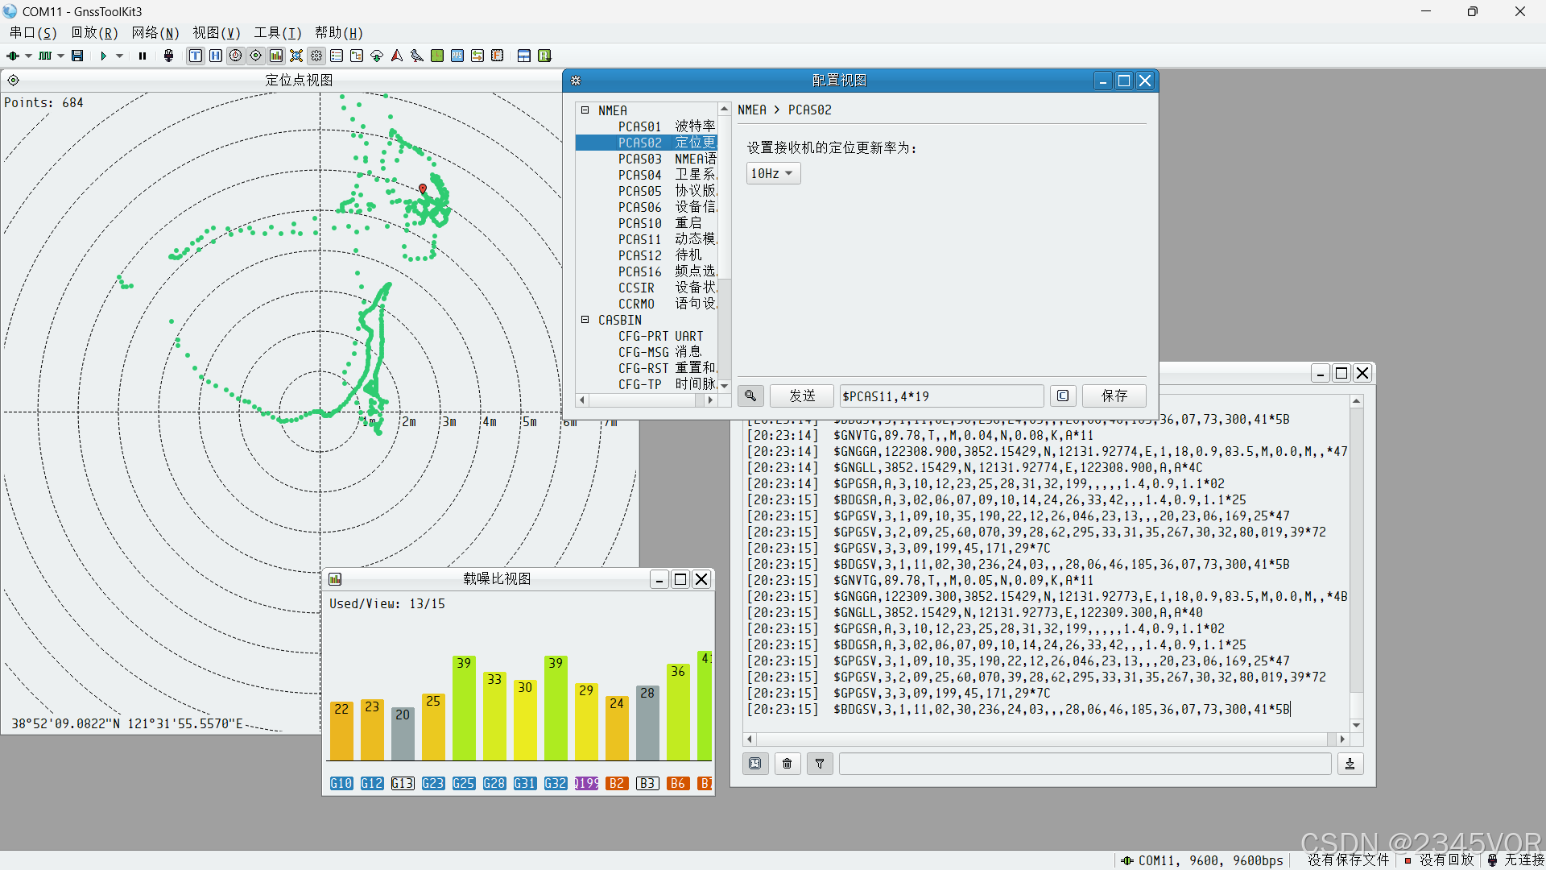This screenshot has height=870, width=1546.
Task: Click the 发送 send button
Action: point(802,396)
